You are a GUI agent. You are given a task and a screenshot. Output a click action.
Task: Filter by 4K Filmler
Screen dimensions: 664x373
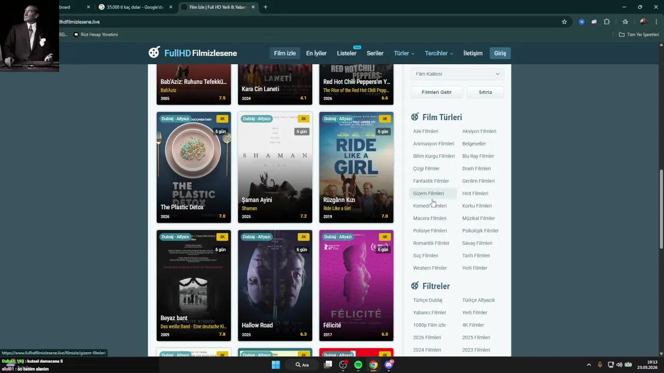coord(473,325)
